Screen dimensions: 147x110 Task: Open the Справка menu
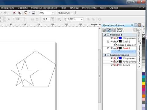pyautogui.click(x=114, y=8)
